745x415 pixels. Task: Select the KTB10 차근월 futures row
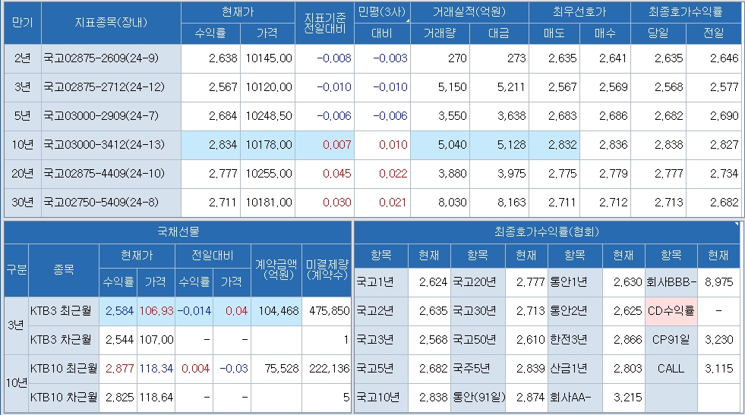[190, 398]
